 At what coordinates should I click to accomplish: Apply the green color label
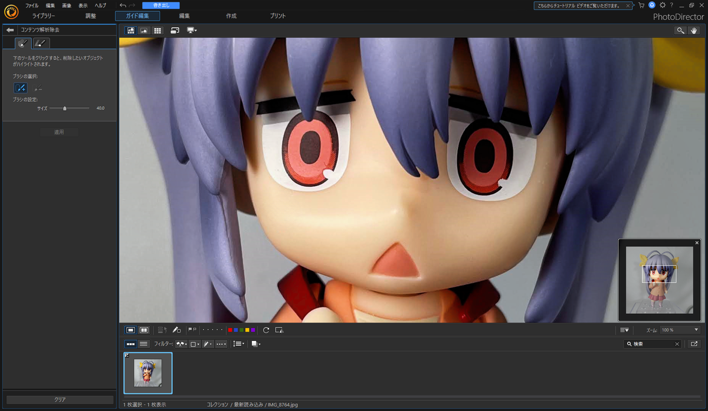[x=241, y=330]
